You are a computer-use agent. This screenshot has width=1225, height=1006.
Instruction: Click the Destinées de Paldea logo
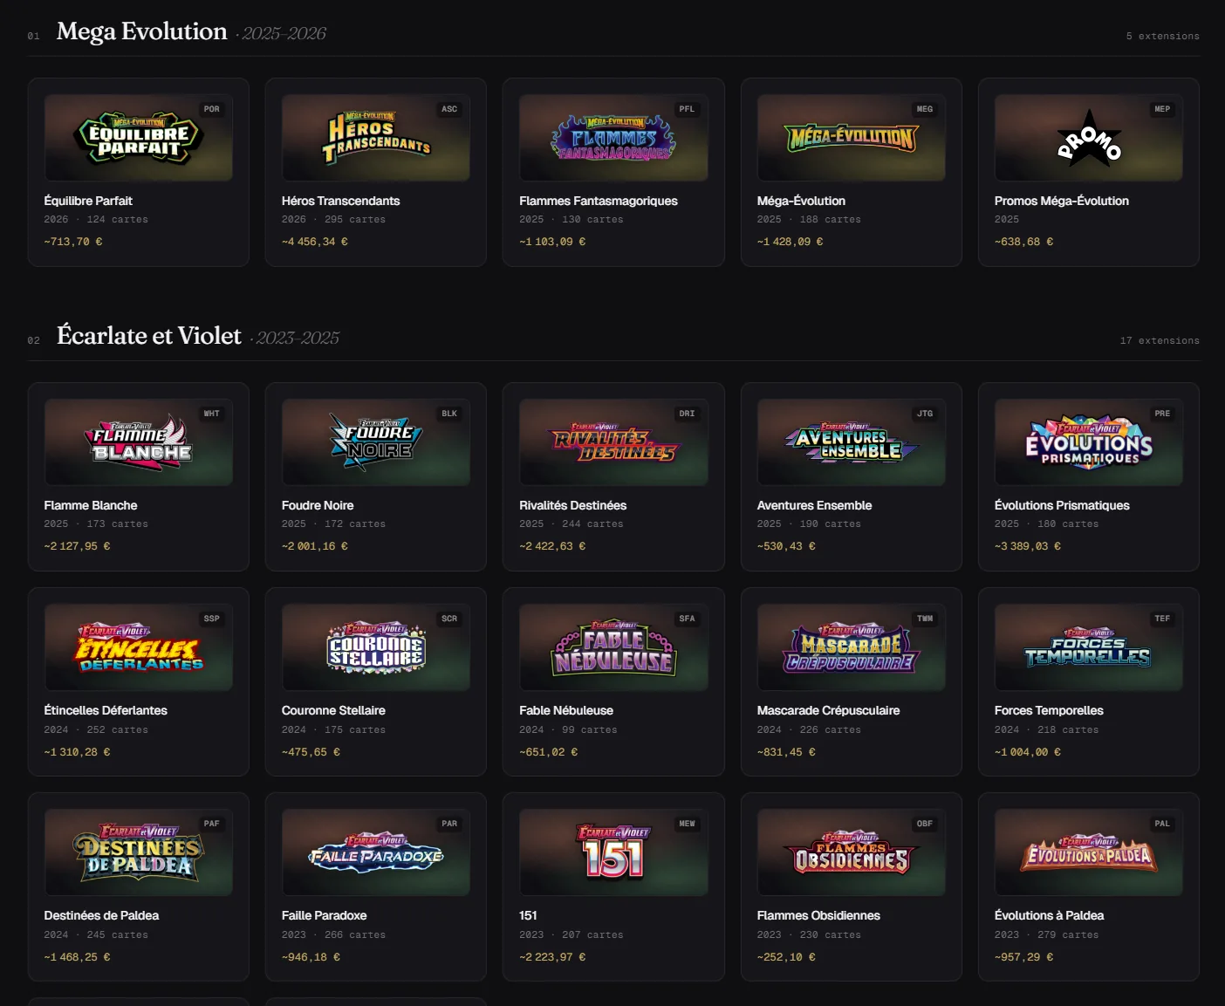coord(139,852)
